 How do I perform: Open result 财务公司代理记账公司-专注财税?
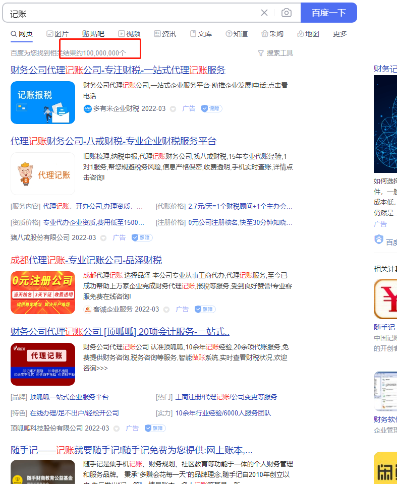point(118,70)
